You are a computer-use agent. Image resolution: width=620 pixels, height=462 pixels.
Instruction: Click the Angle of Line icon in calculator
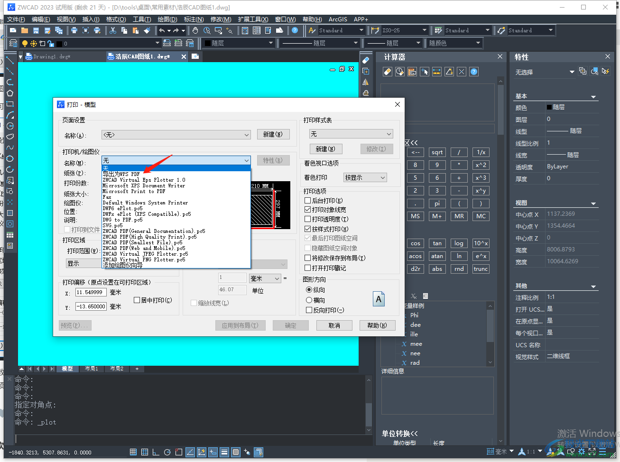[x=449, y=72]
